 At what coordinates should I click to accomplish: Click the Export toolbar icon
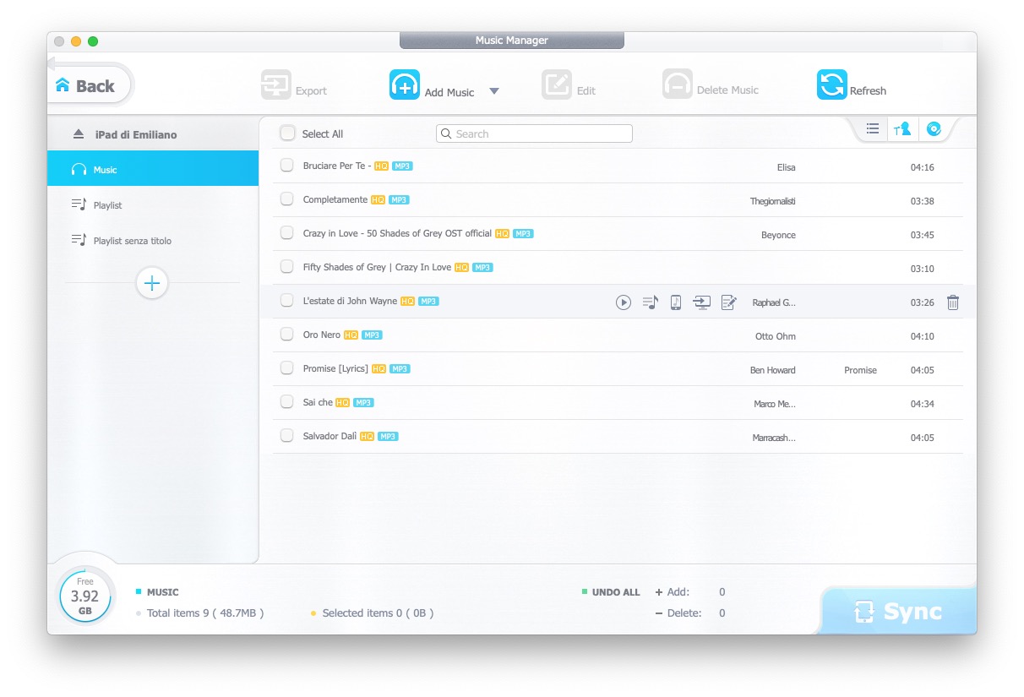(276, 85)
